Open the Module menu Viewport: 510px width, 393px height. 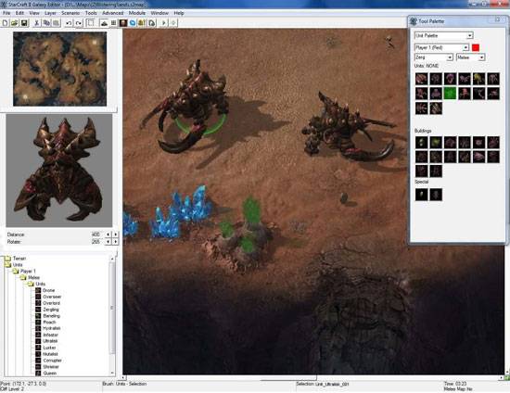(x=137, y=13)
